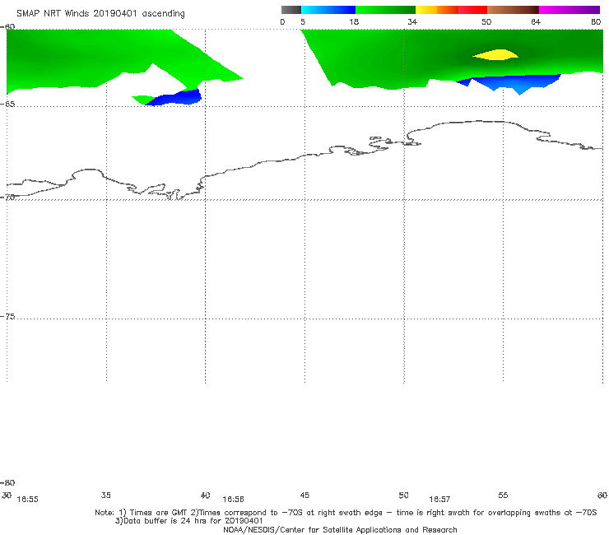Click the longitude label '35'
The width and height of the screenshot is (609, 535).
[x=106, y=495]
